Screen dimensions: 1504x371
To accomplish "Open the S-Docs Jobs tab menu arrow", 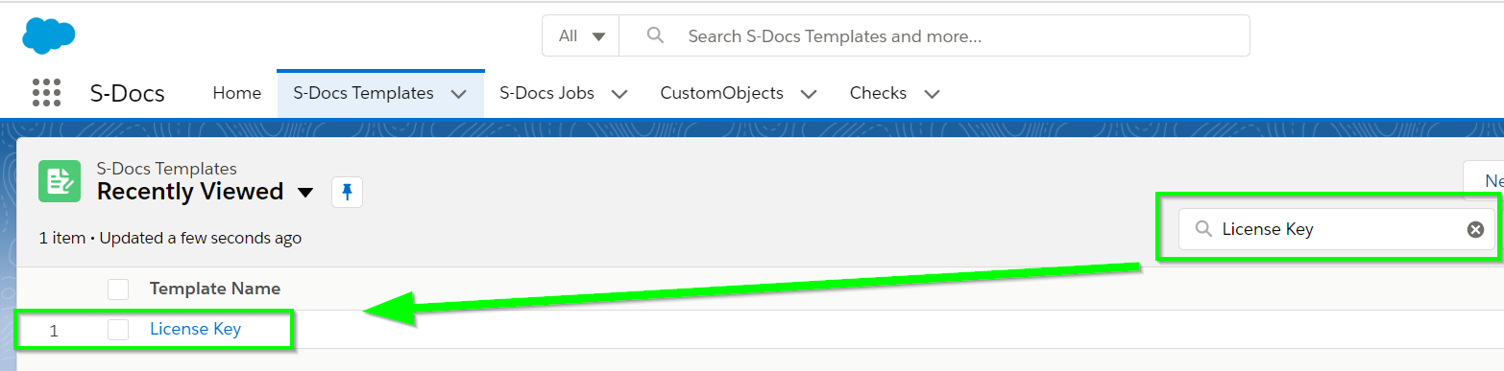I will coord(619,94).
